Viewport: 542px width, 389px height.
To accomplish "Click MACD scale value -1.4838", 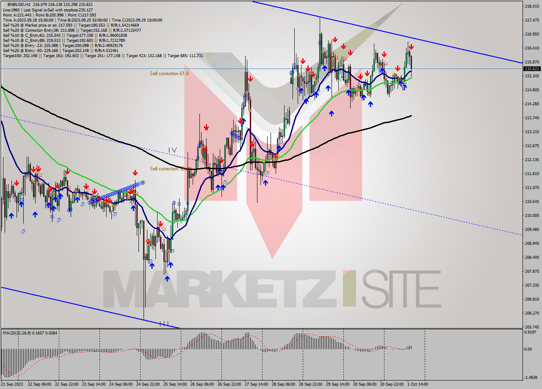I will pos(531,378).
